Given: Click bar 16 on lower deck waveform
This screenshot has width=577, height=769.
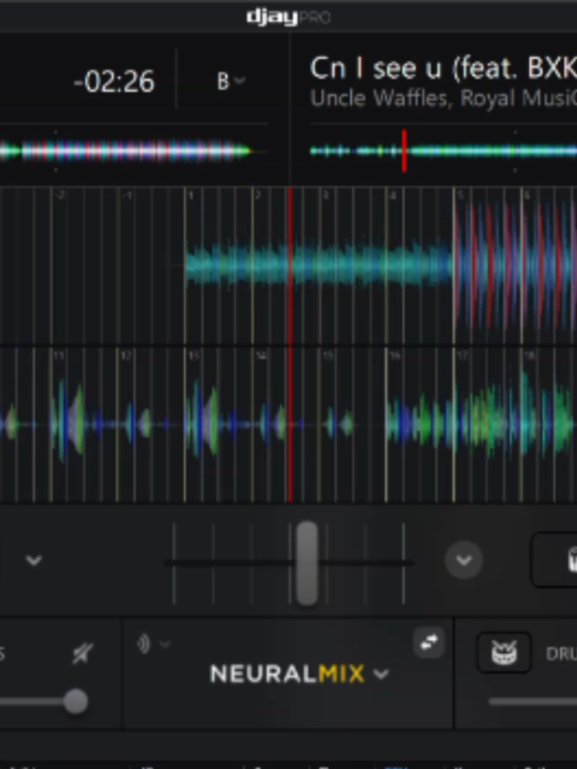Looking at the screenshot, I should [x=395, y=356].
